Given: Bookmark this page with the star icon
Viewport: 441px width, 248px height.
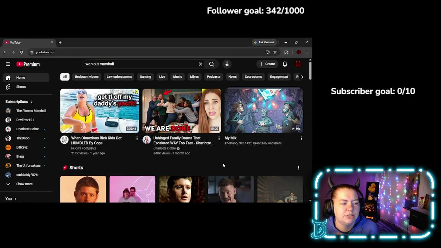Looking at the screenshot, I should click(275, 52).
